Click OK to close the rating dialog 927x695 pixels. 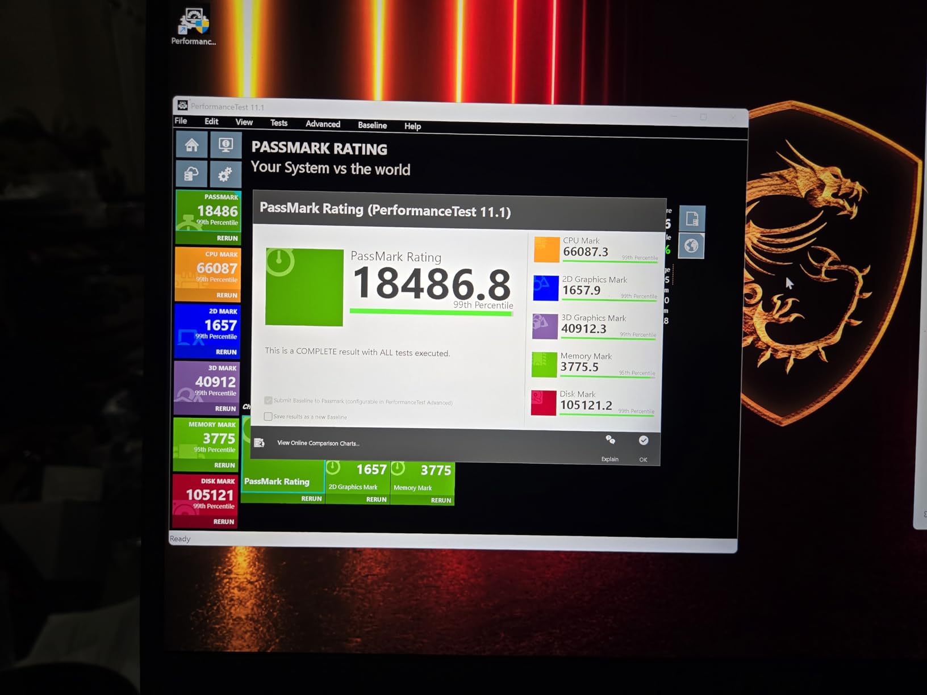643,440
